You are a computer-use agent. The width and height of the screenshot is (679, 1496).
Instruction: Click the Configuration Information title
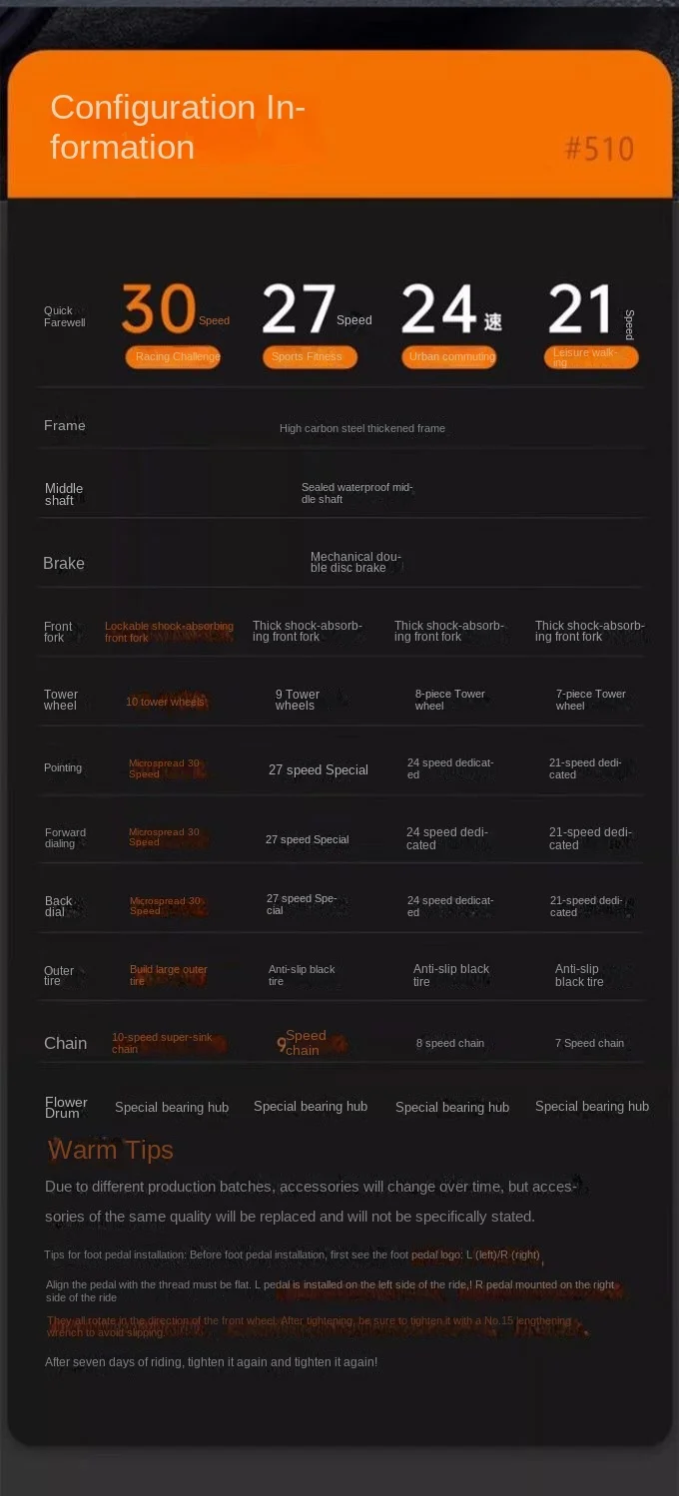pyautogui.click(x=178, y=127)
